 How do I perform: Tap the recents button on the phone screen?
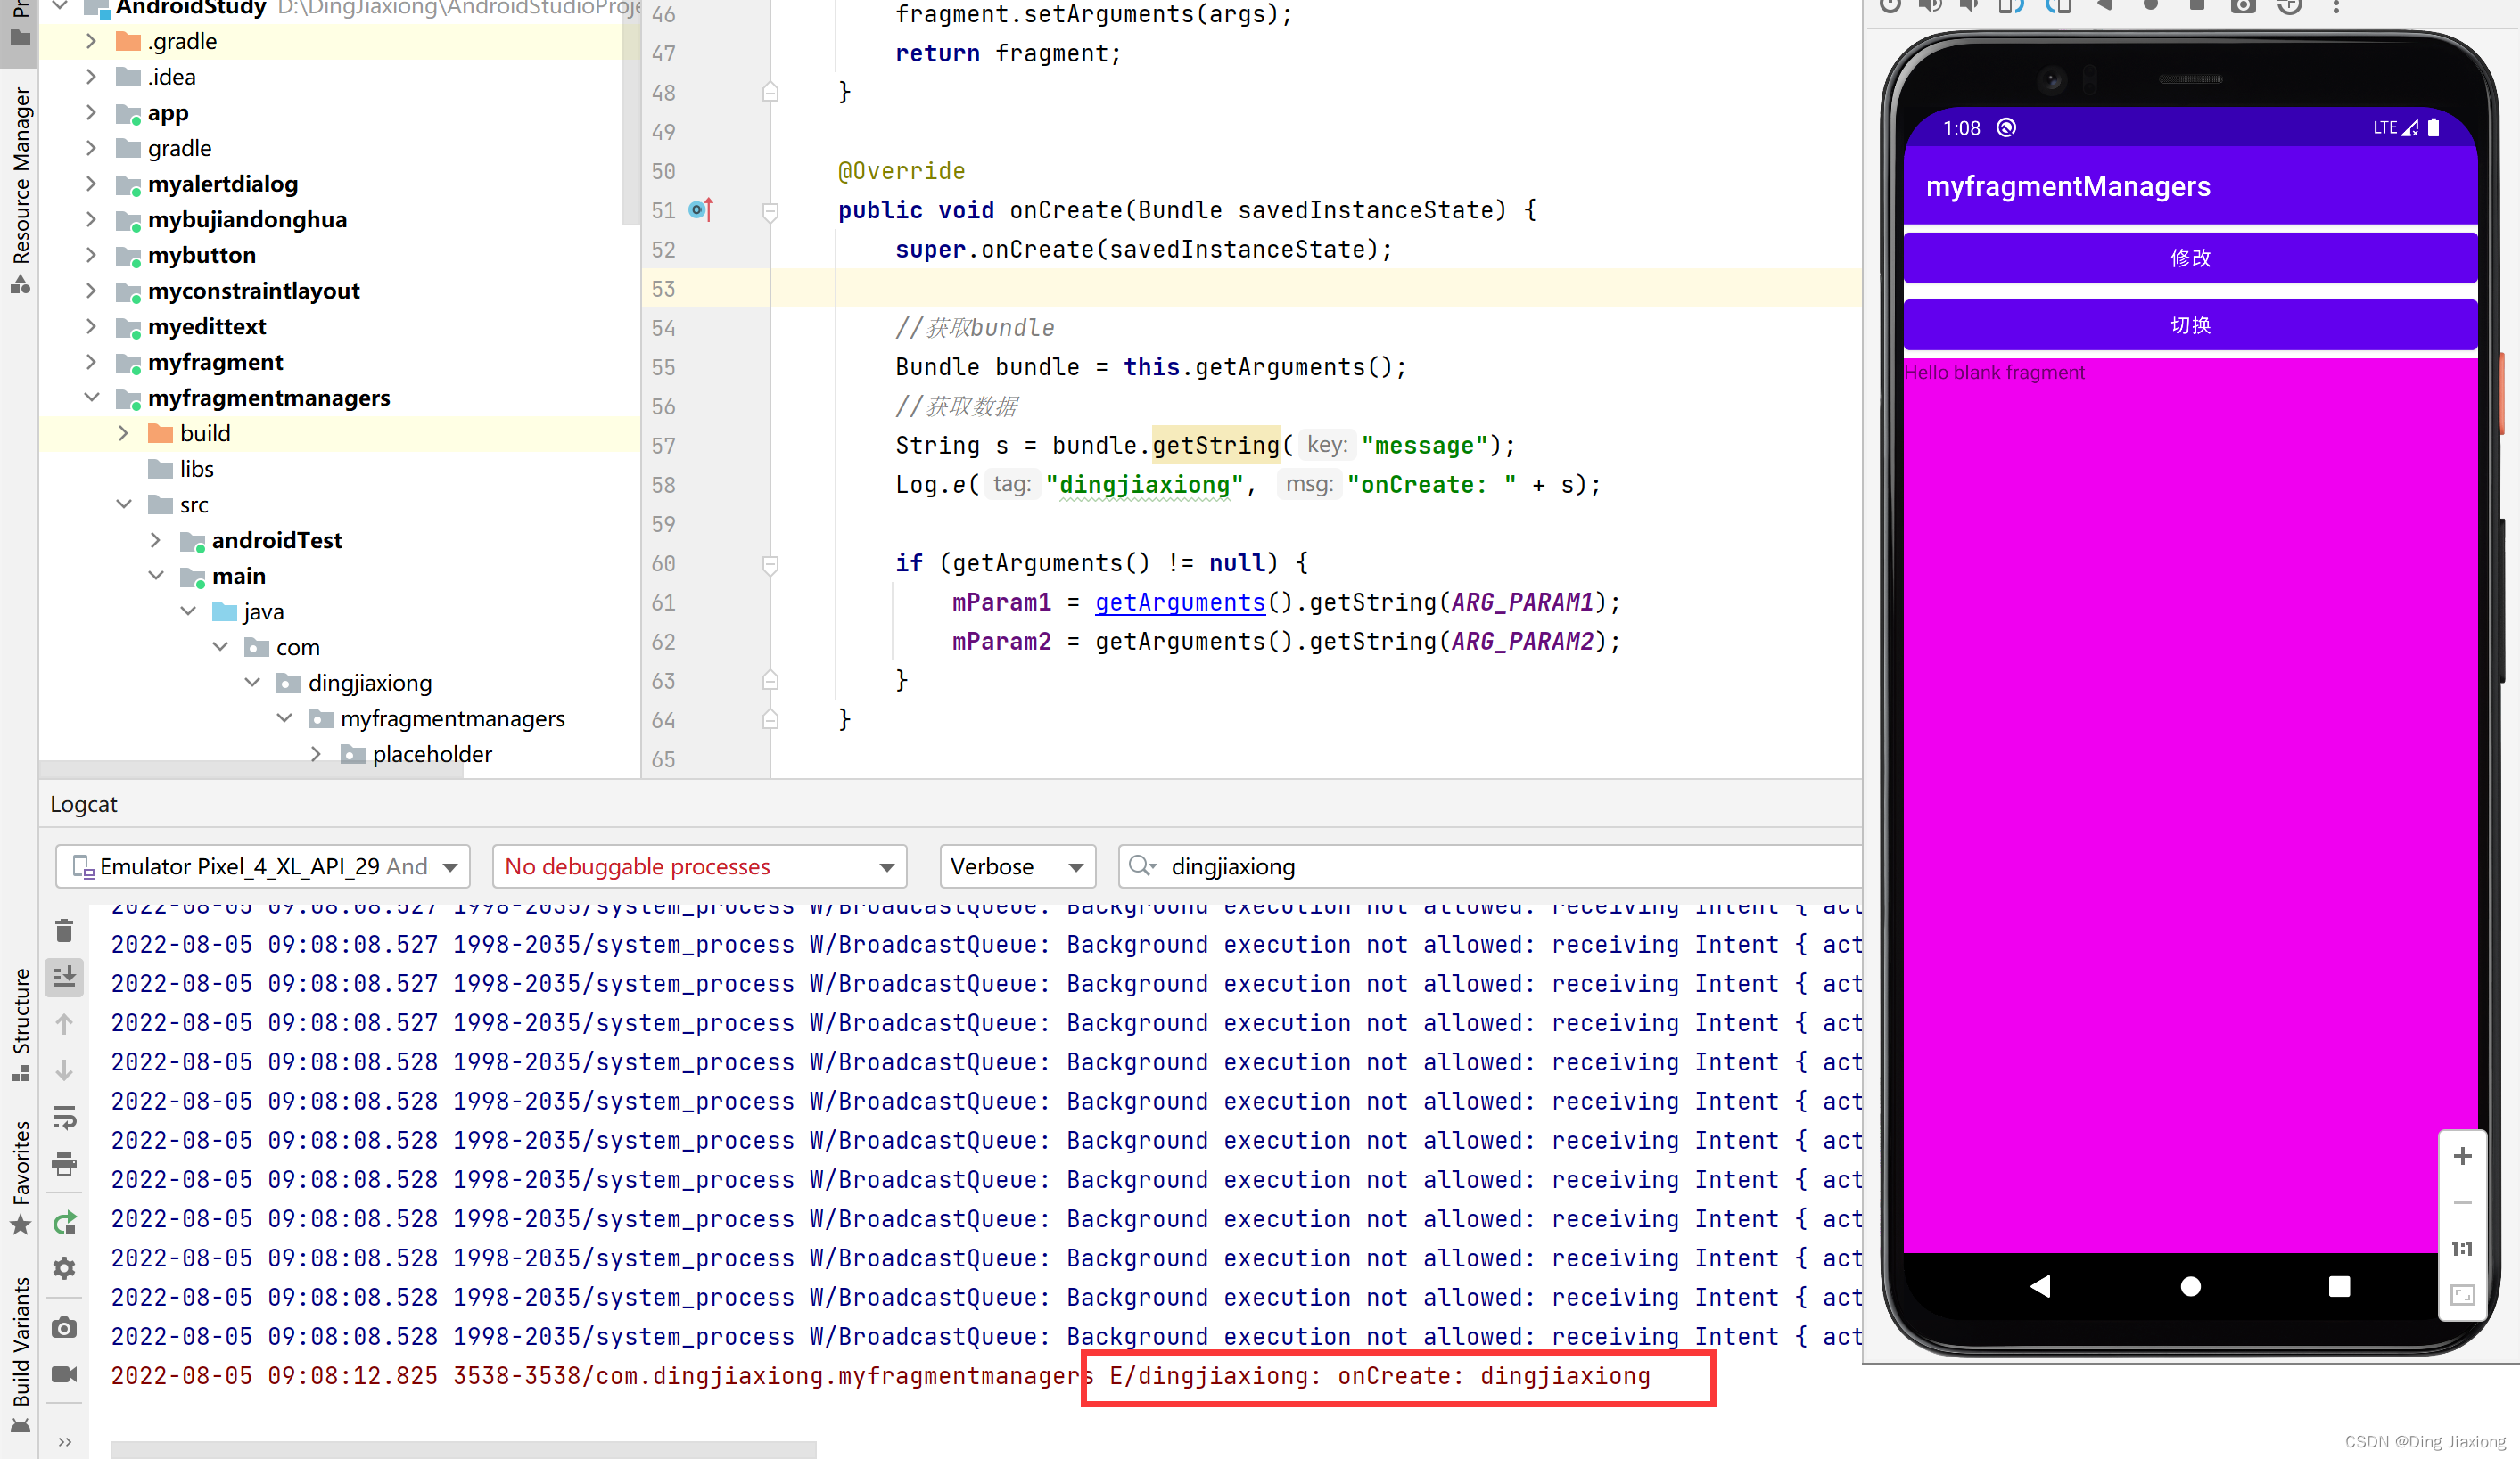[2339, 1286]
